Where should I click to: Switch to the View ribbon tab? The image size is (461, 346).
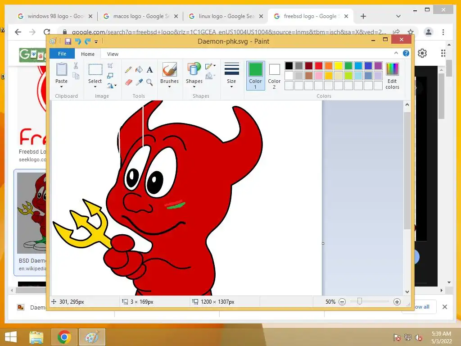[113, 54]
